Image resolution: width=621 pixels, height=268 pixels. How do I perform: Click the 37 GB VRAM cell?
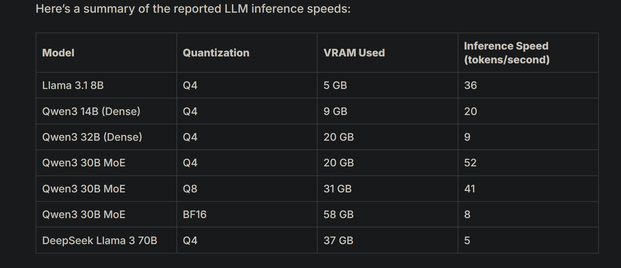(338, 241)
